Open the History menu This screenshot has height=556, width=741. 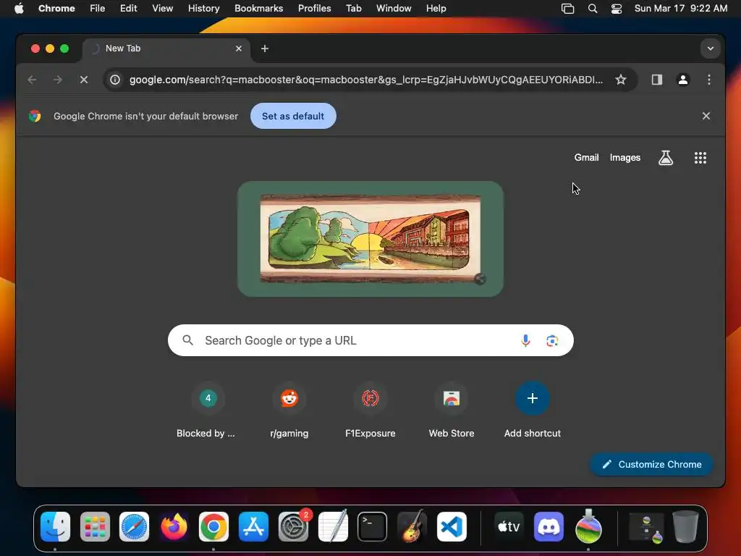[203, 8]
